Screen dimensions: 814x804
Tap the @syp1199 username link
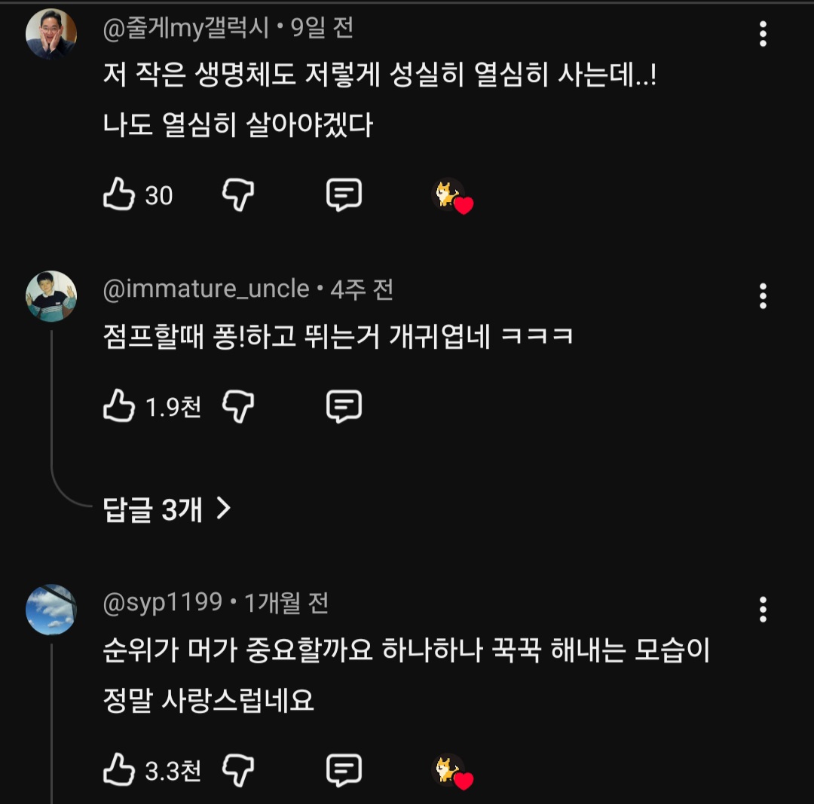[163, 602]
